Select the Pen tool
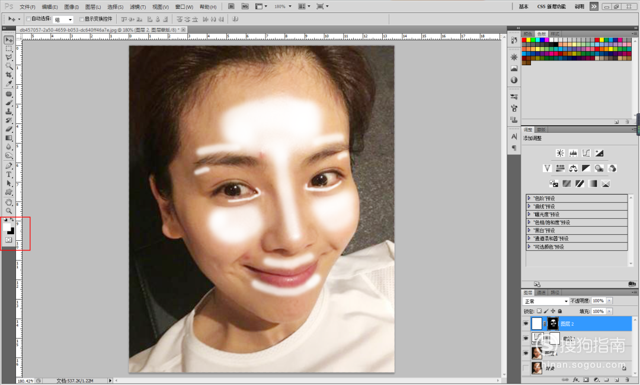This screenshot has width=640, height=385. [9, 166]
